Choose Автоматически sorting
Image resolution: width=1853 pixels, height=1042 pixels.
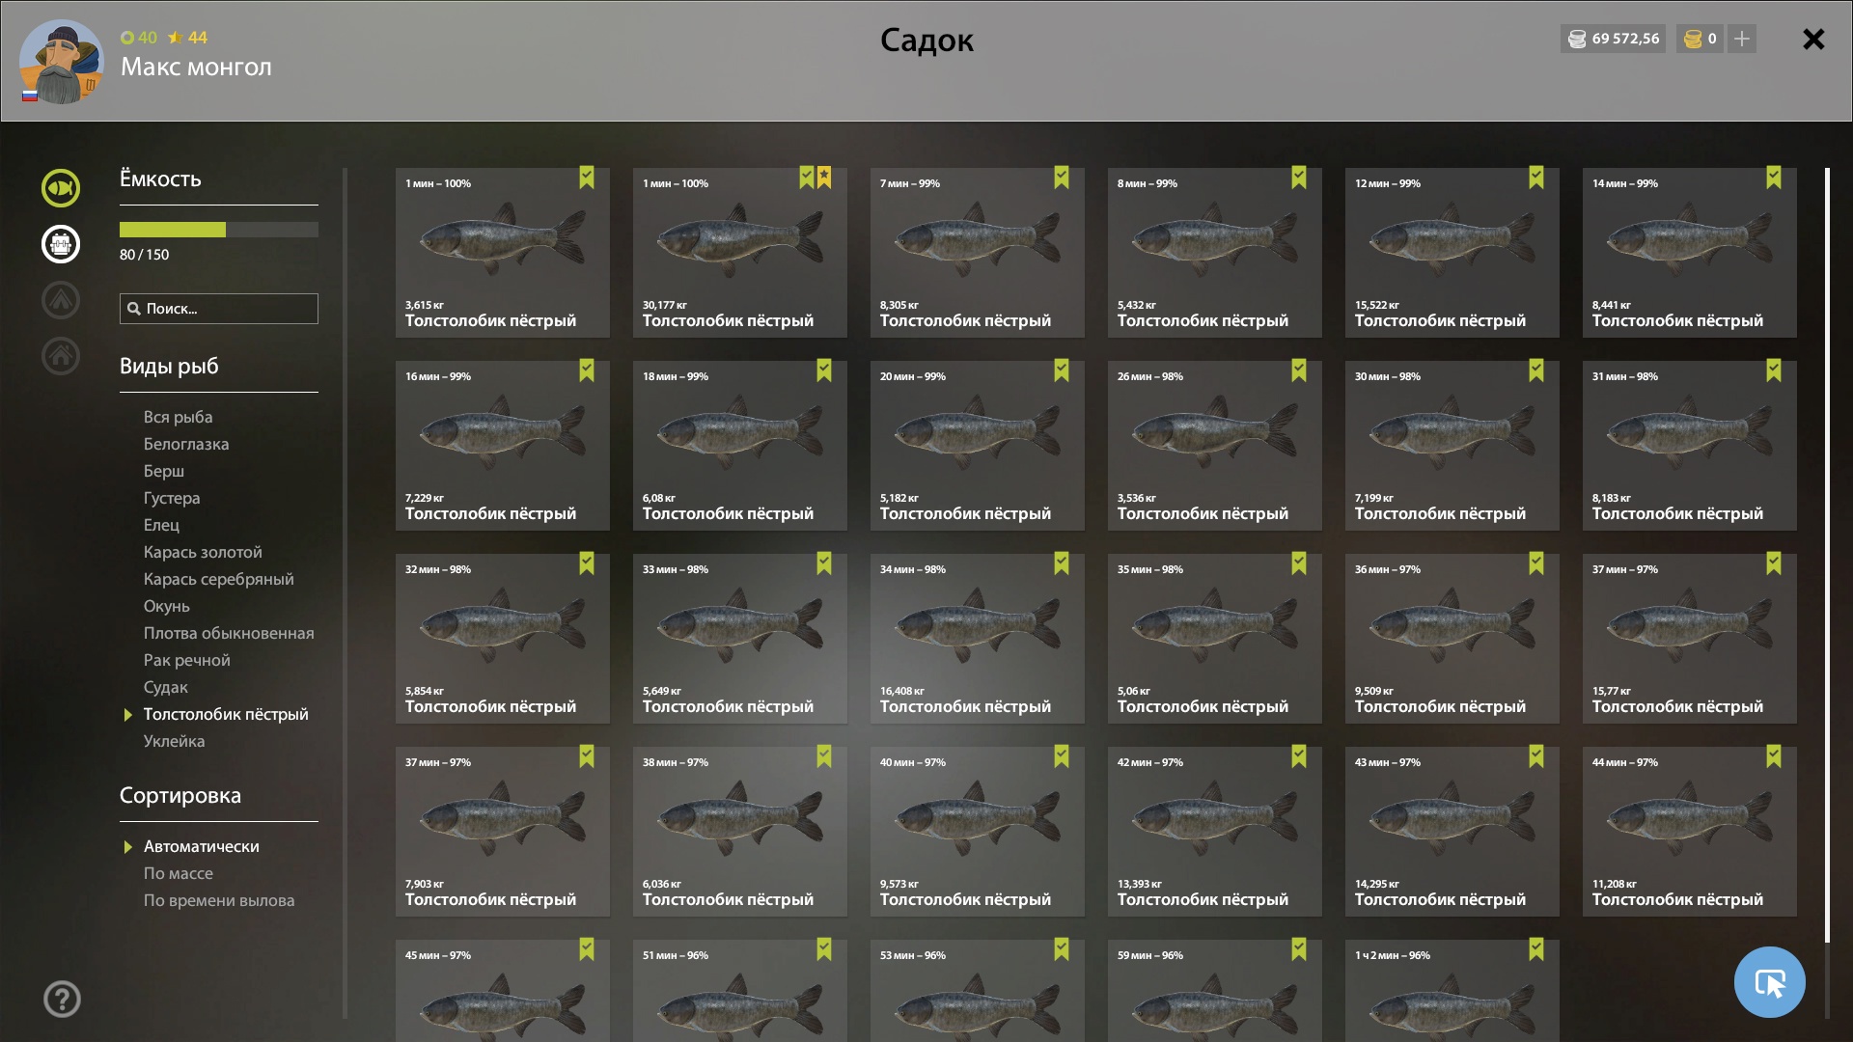(202, 846)
